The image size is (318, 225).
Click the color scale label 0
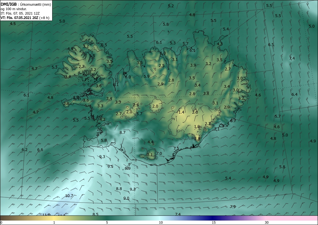point(1,222)
